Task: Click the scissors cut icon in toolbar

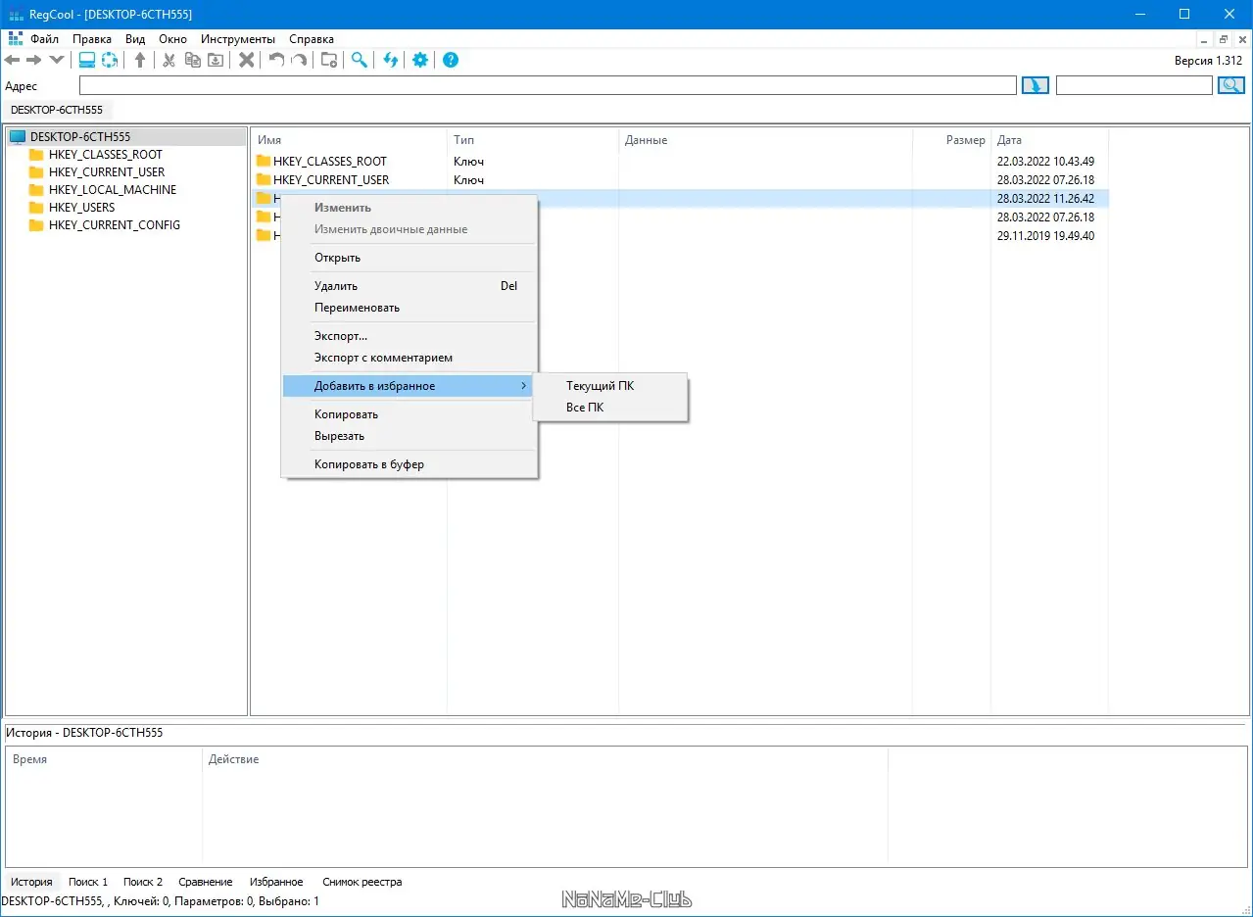Action: click(x=169, y=60)
